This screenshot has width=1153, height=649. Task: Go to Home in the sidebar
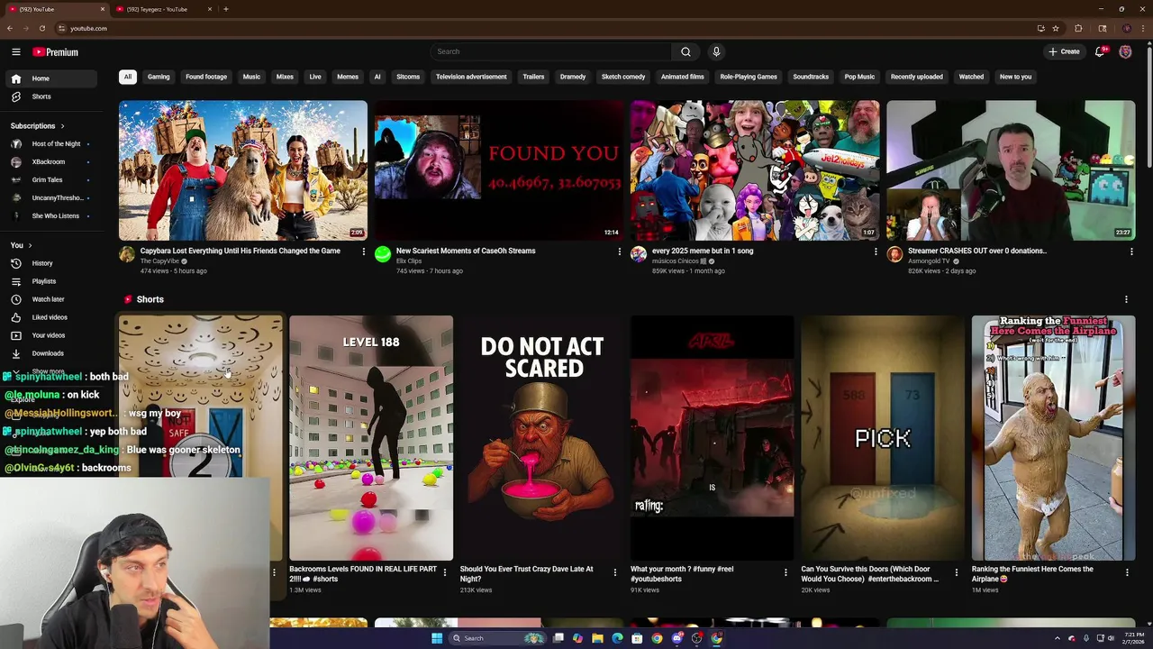51,78
